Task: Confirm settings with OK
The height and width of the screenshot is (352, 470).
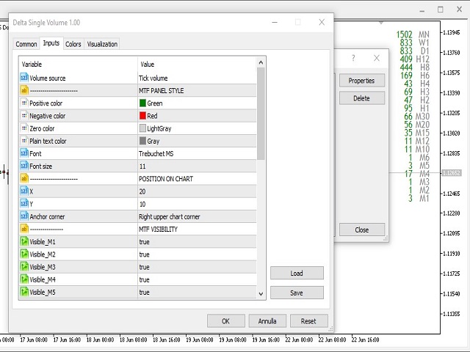Action: [x=225, y=321]
